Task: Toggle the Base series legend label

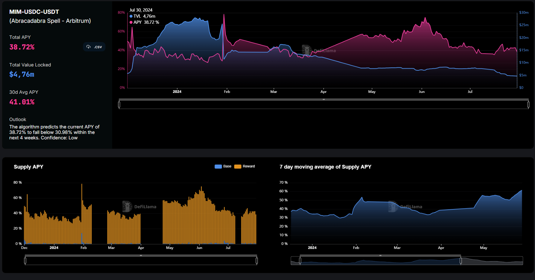Action: [227, 166]
